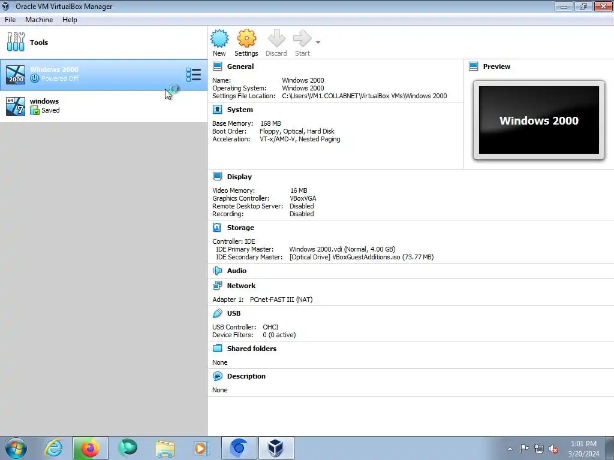Switch to Firefox in the taskbar
The height and width of the screenshot is (460, 614).
click(x=90, y=448)
